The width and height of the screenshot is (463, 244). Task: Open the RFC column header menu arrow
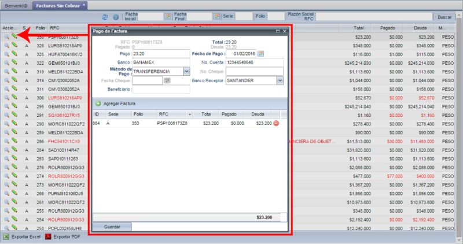point(189,114)
